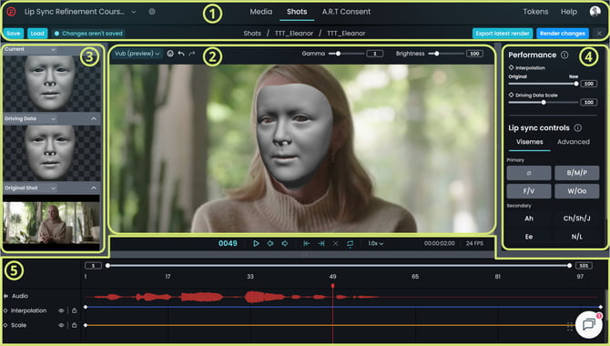Click the Shots breadcrumb link
The image size is (610, 346).
pyautogui.click(x=252, y=34)
